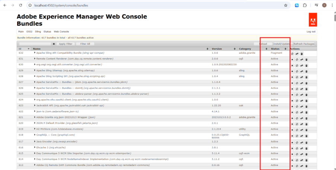
Task: Open the Status menu
Action: [x=47, y=32]
